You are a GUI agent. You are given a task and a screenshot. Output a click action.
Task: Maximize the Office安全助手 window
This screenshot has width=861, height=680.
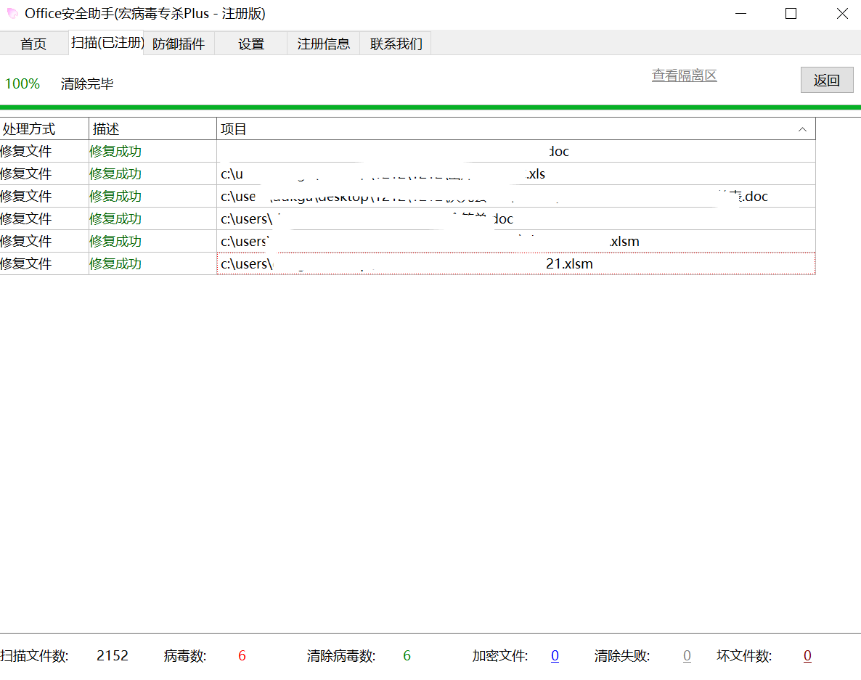pyautogui.click(x=791, y=13)
